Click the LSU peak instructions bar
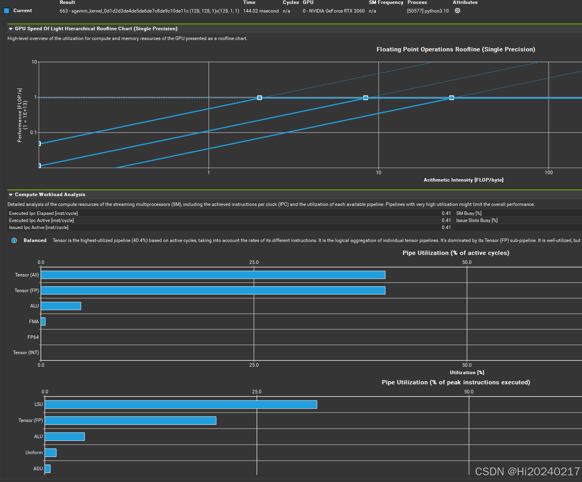Viewport: 582px width, 482px height. coord(181,404)
